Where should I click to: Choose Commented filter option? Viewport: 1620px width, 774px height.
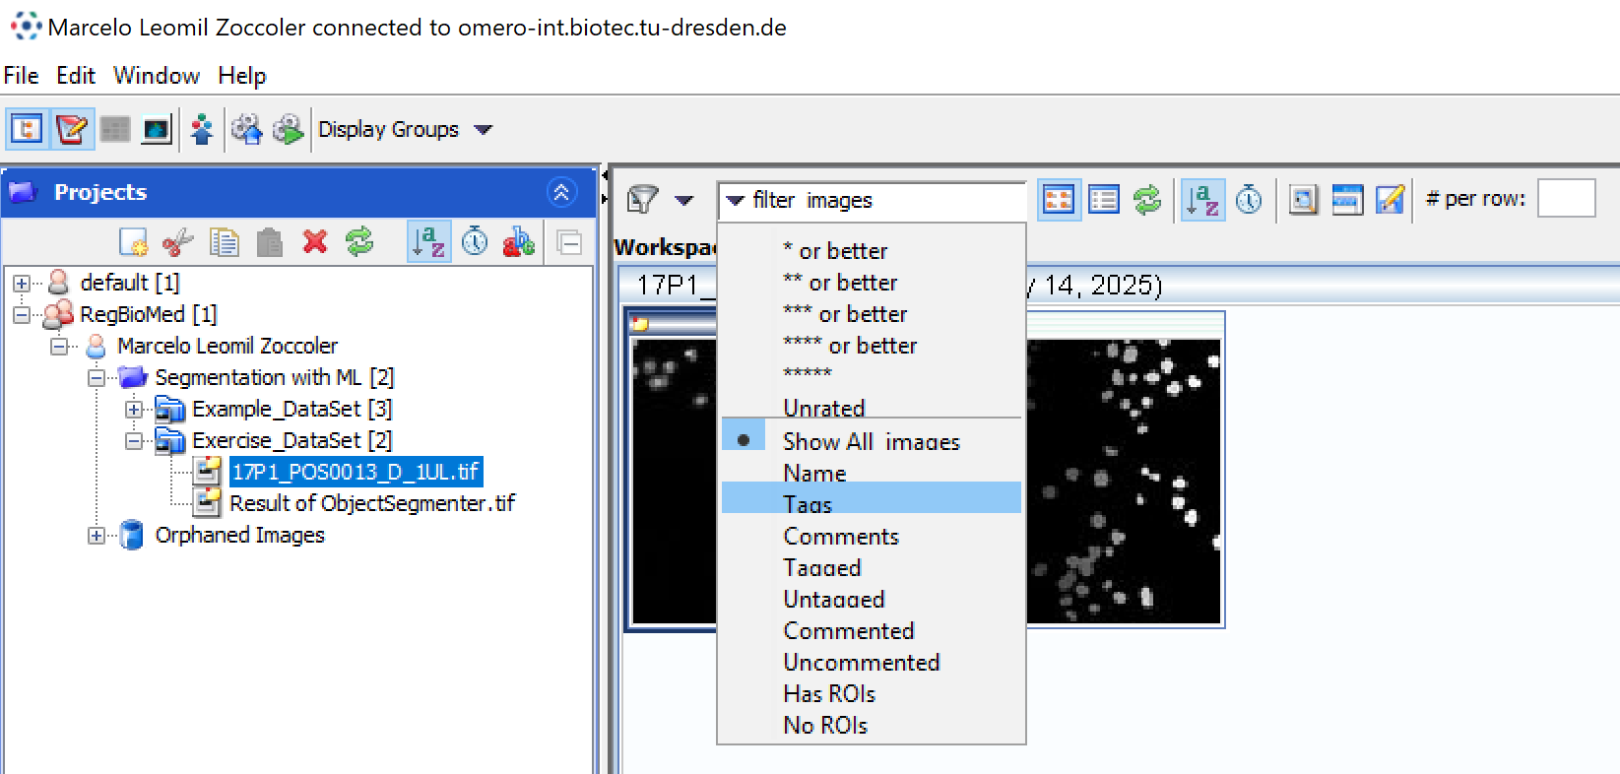[872, 631]
